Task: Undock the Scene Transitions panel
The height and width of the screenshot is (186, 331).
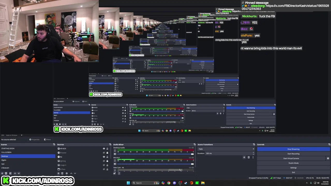Action: click(254, 144)
